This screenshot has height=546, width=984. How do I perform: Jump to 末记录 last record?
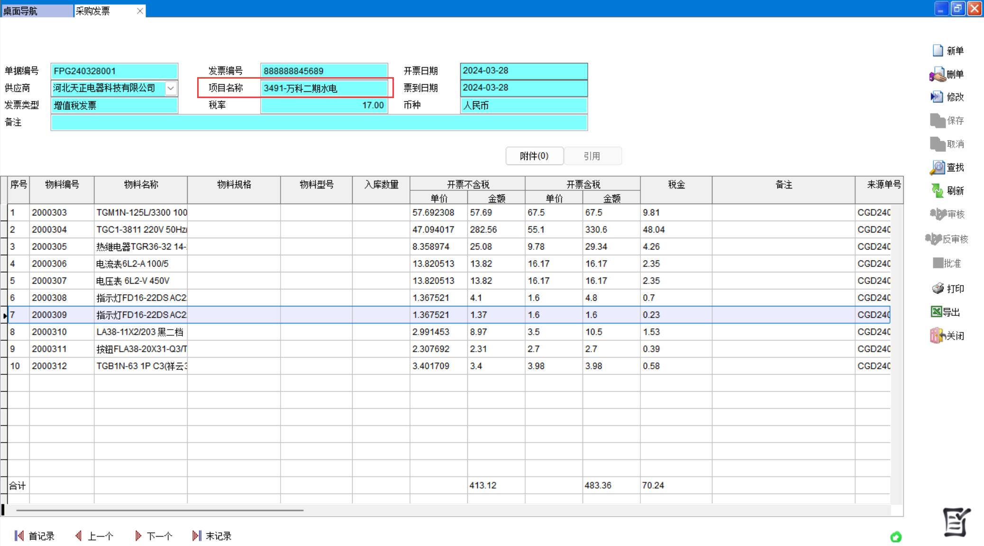pyautogui.click(x=212, y=536)
